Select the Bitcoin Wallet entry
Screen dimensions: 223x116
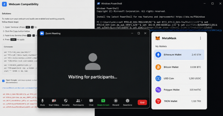pyautogui.click(x=179, y=67)
